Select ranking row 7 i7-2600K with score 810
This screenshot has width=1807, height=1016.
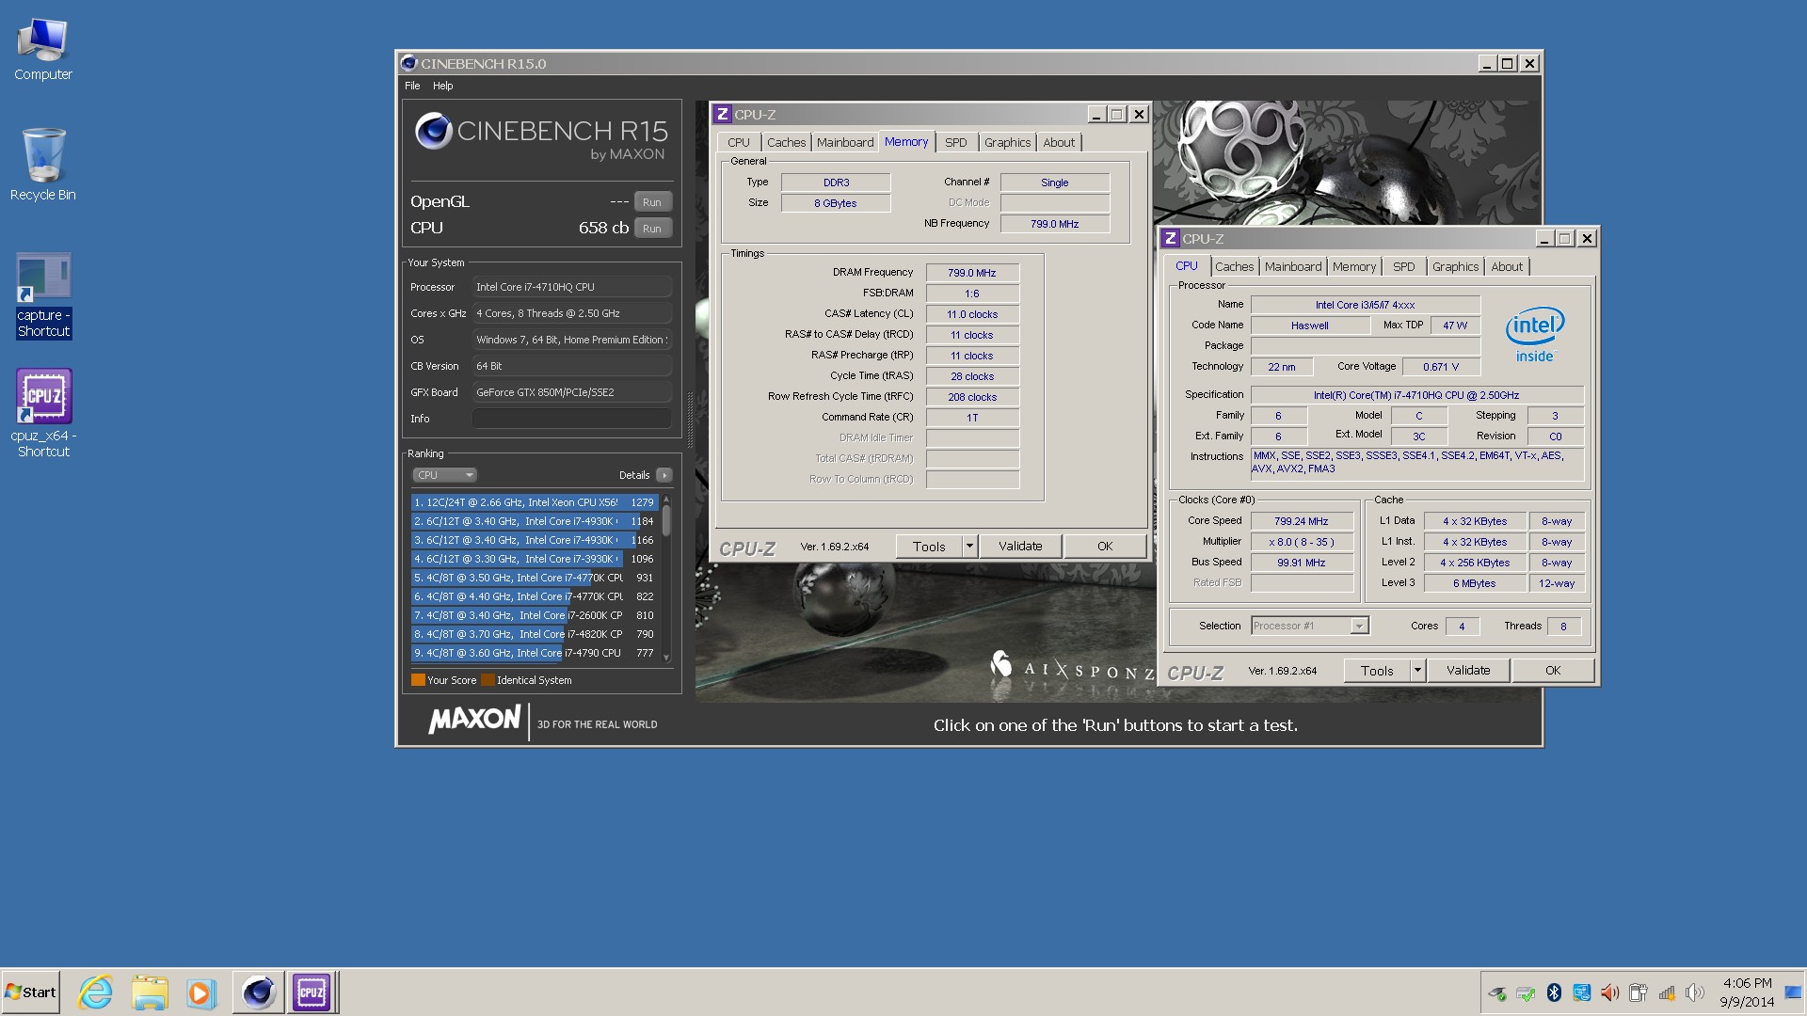[534, 615]
